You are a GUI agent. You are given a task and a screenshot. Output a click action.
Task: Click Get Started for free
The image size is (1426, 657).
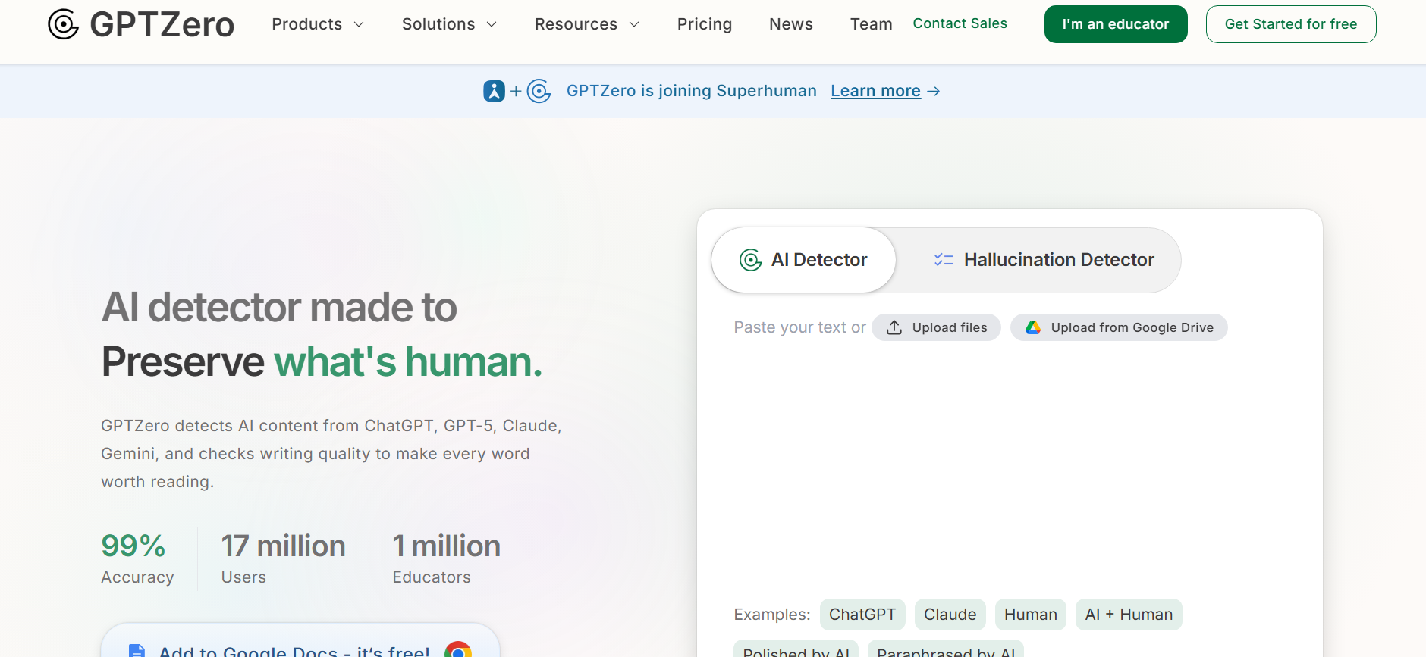(1291, 24)
